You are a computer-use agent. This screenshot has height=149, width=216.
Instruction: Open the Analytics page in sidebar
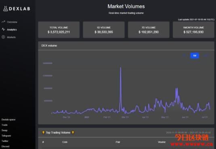click(x=12, y=30)
